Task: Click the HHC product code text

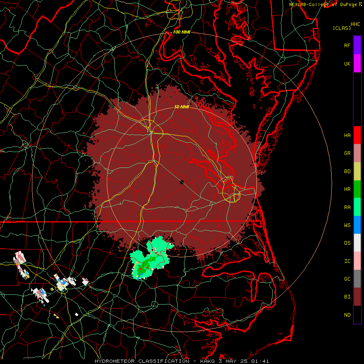Action: click(x=355, y=24)
